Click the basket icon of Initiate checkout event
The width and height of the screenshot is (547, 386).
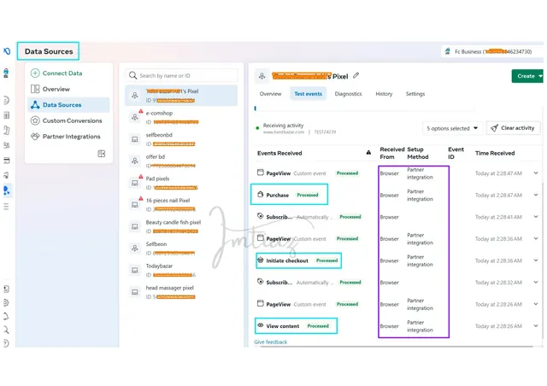[x=260, y=260]
